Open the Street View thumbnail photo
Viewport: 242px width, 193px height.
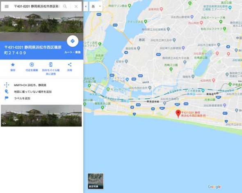point(41,115)
